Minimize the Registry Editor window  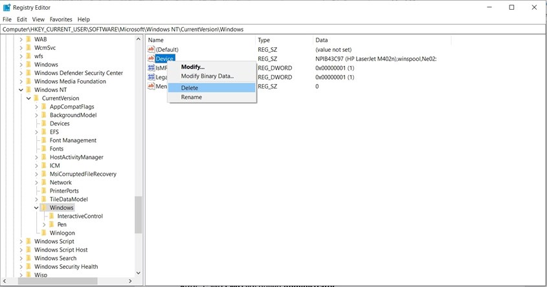click(x=489, y=7)
